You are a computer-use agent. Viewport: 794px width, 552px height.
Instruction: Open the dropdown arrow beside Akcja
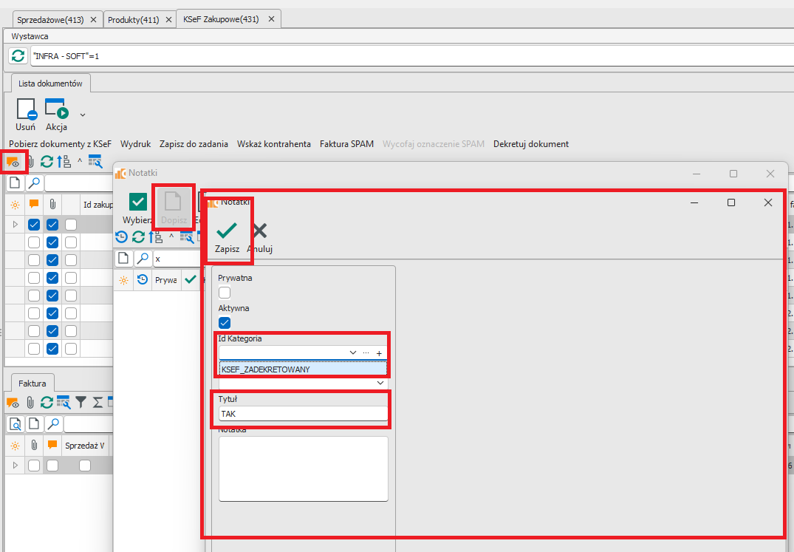tap(83, 115)
